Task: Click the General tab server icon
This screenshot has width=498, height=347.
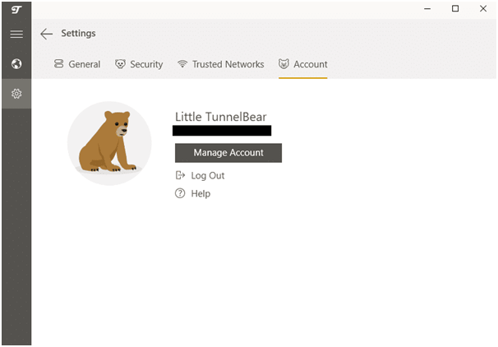Action: (x=58, y=64)
